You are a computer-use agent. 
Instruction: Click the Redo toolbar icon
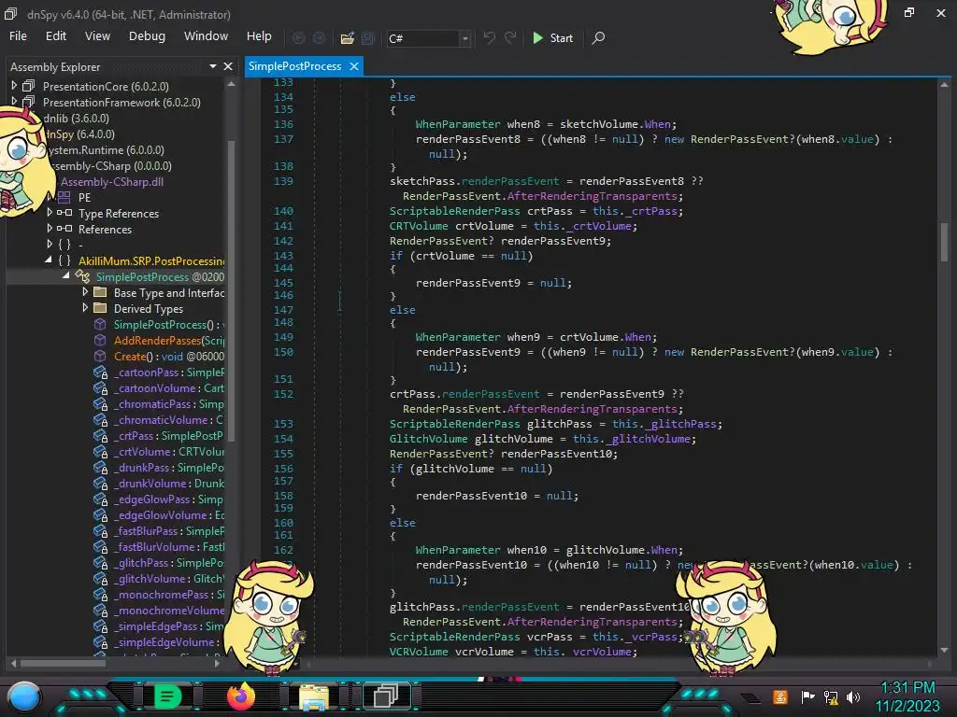click(510, 37)
